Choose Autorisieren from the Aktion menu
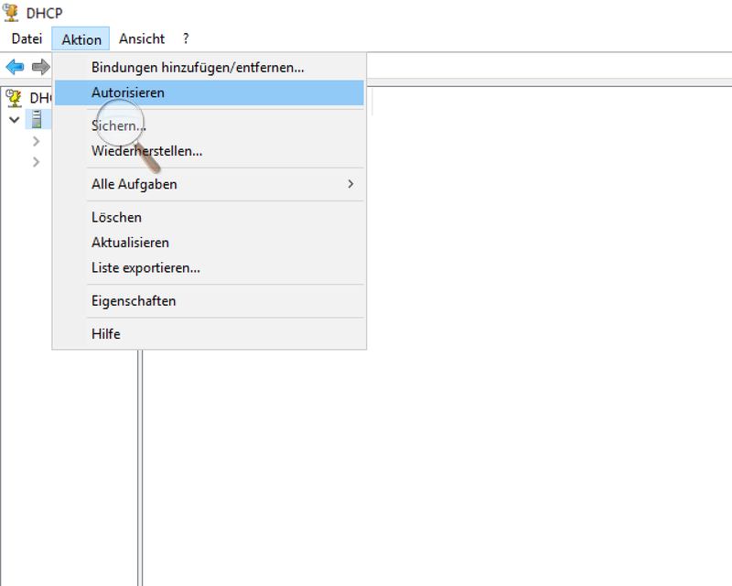732x586 pixels. pyautogui.click(x=210, y=92)
